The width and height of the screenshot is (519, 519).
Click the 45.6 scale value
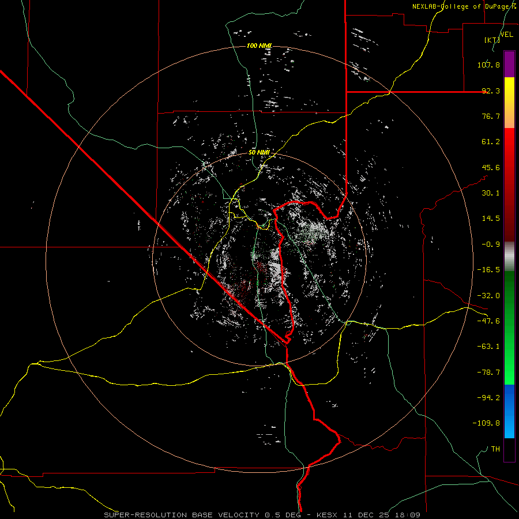(x=491, y=167)
